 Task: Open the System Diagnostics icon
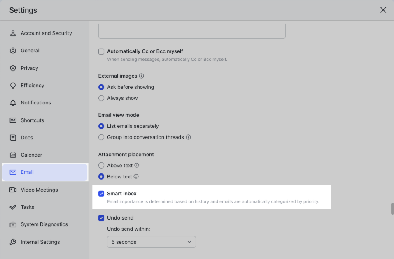[x=14, y=224]
